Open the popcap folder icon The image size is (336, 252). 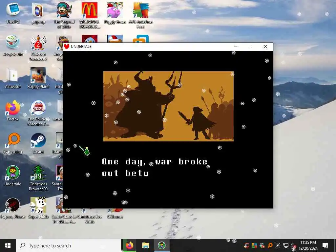pyautogui.click(x=38, y=13)
